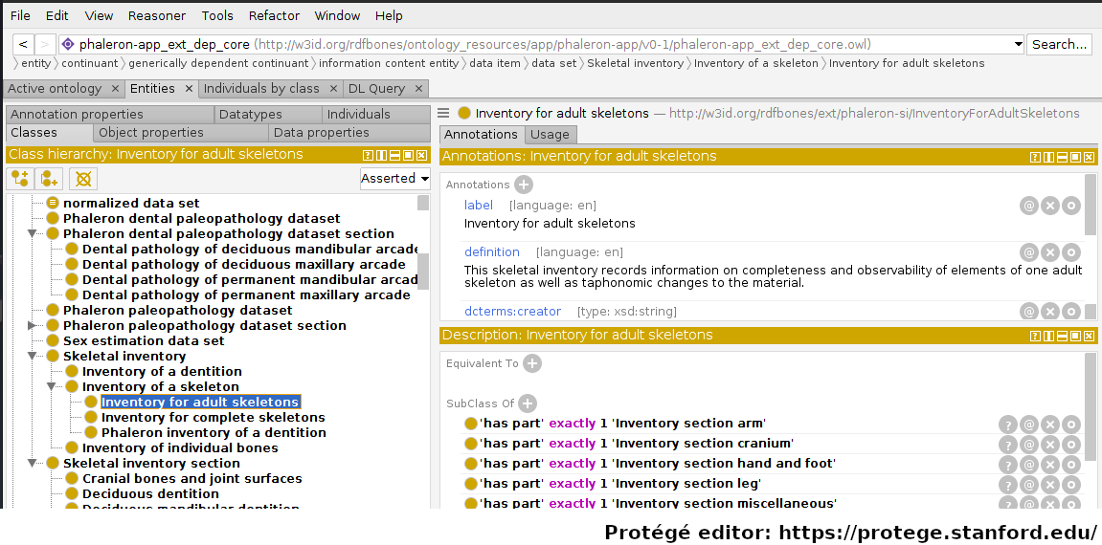This screenshot has width=1102, height=545.
Task: Open the Tools menu
Action: [217, 15]
